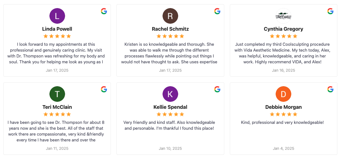
Task: Click Kellie Spendal's purple K avatar
Action: tap(170, 94)
